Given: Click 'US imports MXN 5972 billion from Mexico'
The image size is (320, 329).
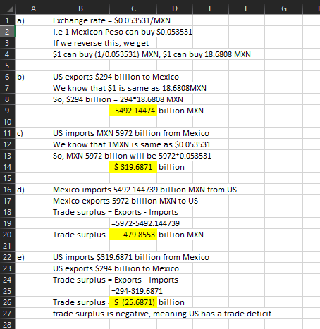Looking at the screenshot, I should pos(131,133).
